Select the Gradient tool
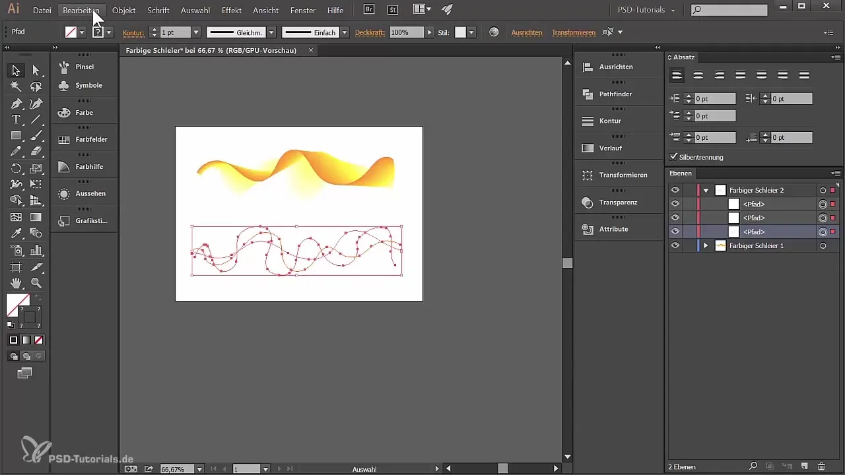This screenshot has height=475, width=845. pos(36,217)
